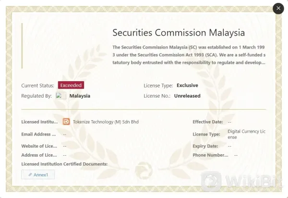Click the truncated Address of Licensed label
Viewport: 288px width, 198px height.
tap(39, 155)
